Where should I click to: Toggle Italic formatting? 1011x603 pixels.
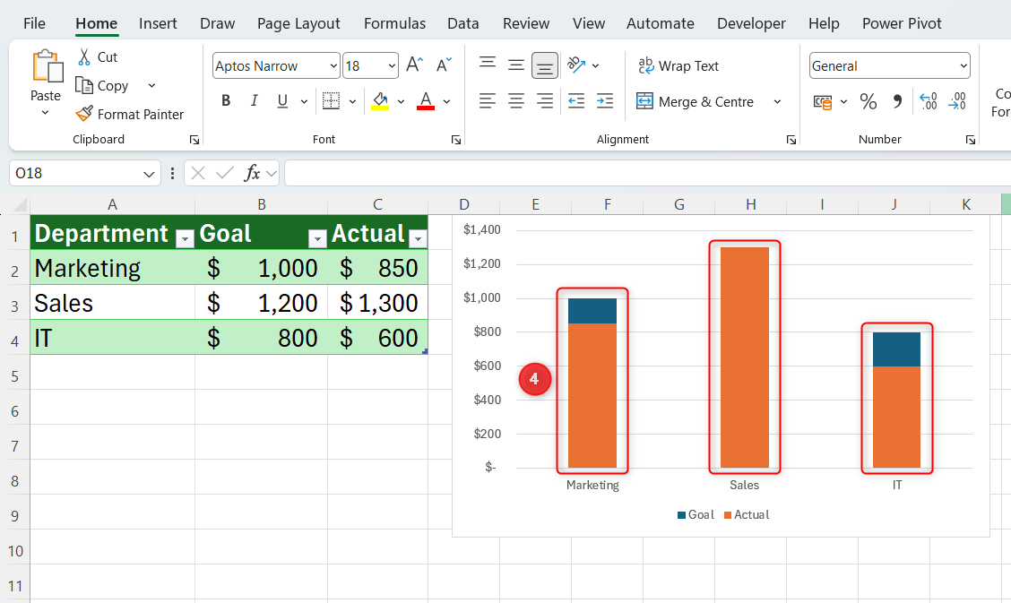click(x=254, y=101)
